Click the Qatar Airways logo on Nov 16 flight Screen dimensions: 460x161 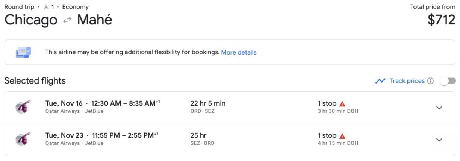coord(23,107)
